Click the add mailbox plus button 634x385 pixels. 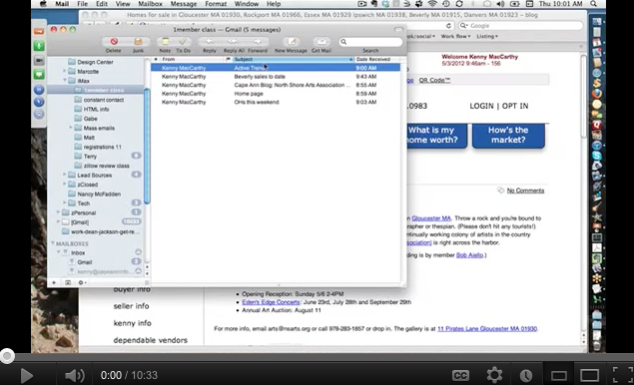pyautogui.click(x=54, y=282)
